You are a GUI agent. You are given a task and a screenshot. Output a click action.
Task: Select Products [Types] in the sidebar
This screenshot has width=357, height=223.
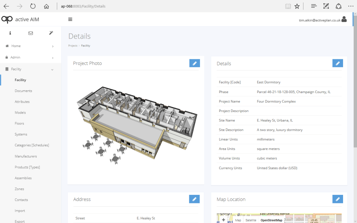coord(27,167)
